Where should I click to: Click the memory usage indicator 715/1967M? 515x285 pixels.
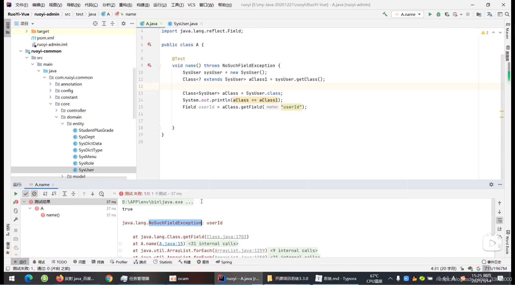pos(496,268)
